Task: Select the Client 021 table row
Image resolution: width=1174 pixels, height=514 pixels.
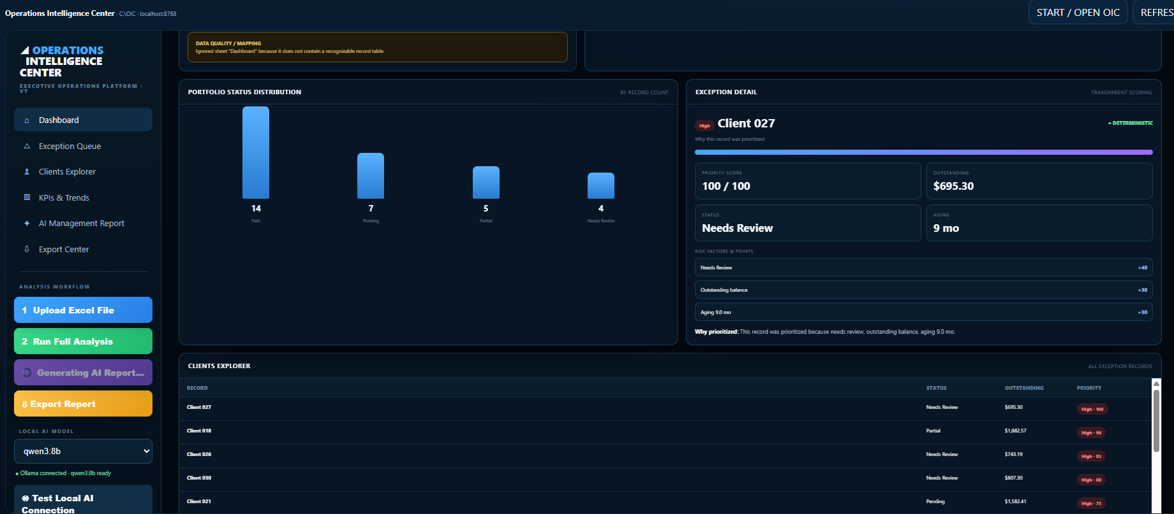Action: click(x=665, y=503)
